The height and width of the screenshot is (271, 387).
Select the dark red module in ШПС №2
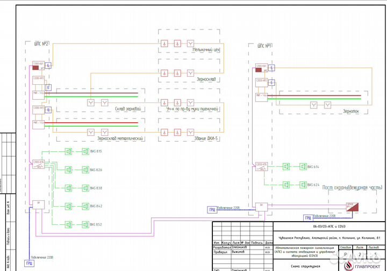pyautogui.click(x=38, y=67)
